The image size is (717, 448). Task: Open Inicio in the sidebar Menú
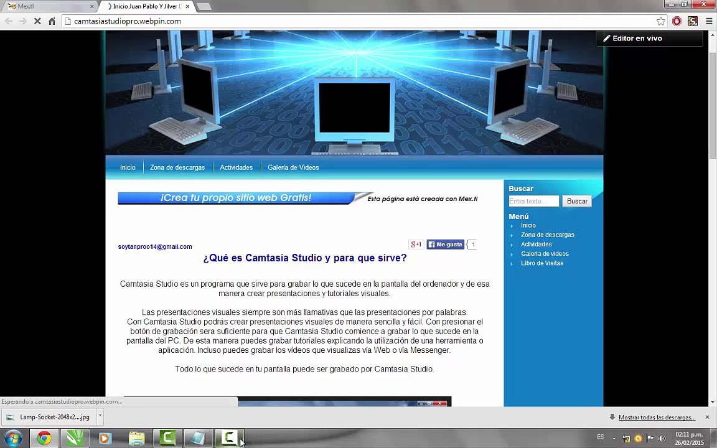[x=528, y=225]
